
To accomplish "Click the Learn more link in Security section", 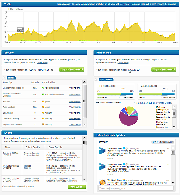I will click(42, 63).
